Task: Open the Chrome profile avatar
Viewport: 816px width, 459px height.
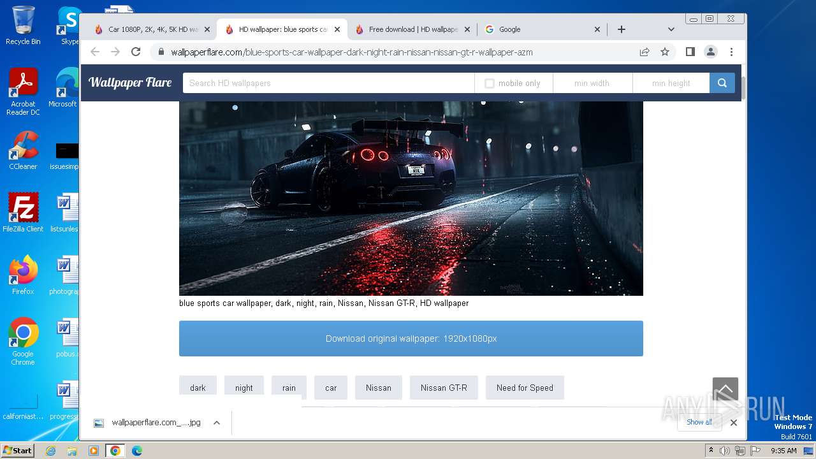Action: [x=711, y=52]
